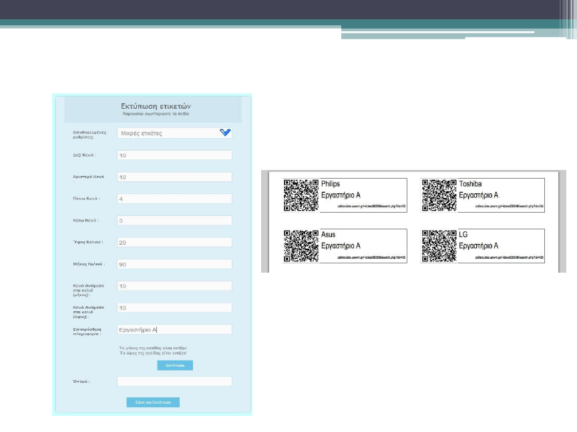
Task: Click the 'Μήκος Κελιού' field showing 90
Action: click(174, 264)
